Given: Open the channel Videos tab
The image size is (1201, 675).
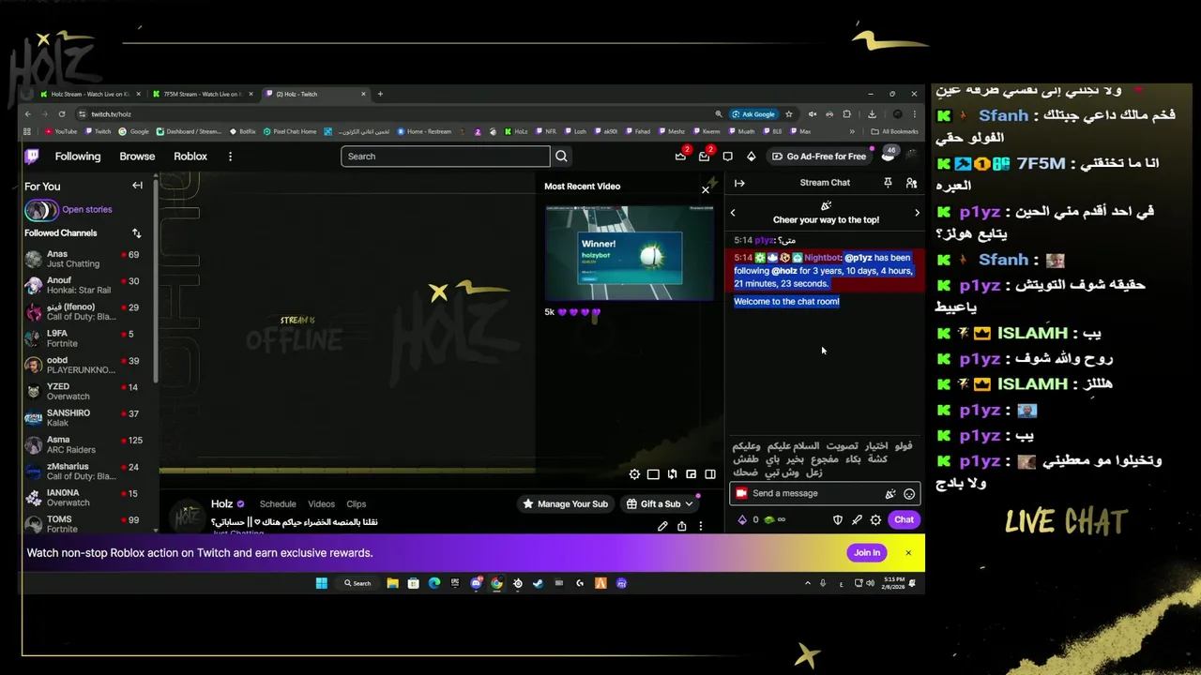Looking at the screenshot, I should (321, 504).
